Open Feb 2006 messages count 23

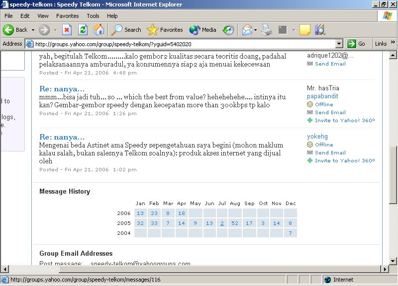coord(154,214)
